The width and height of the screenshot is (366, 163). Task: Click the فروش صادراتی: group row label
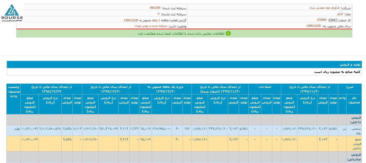pyautogui.click(x=354, y=157)
